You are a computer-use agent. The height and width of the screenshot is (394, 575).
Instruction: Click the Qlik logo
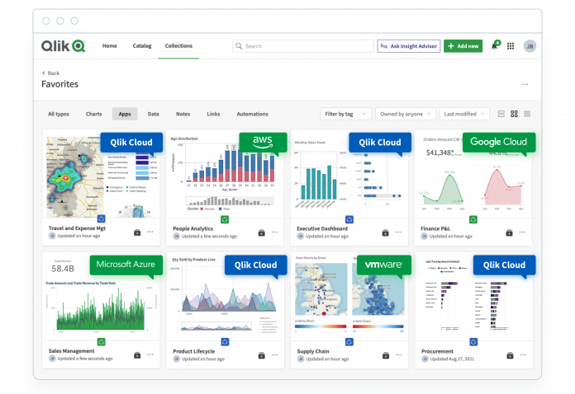[63, 46]
